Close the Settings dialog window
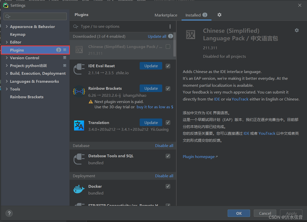This screenshot has width=307, height=222. (300, 5)
